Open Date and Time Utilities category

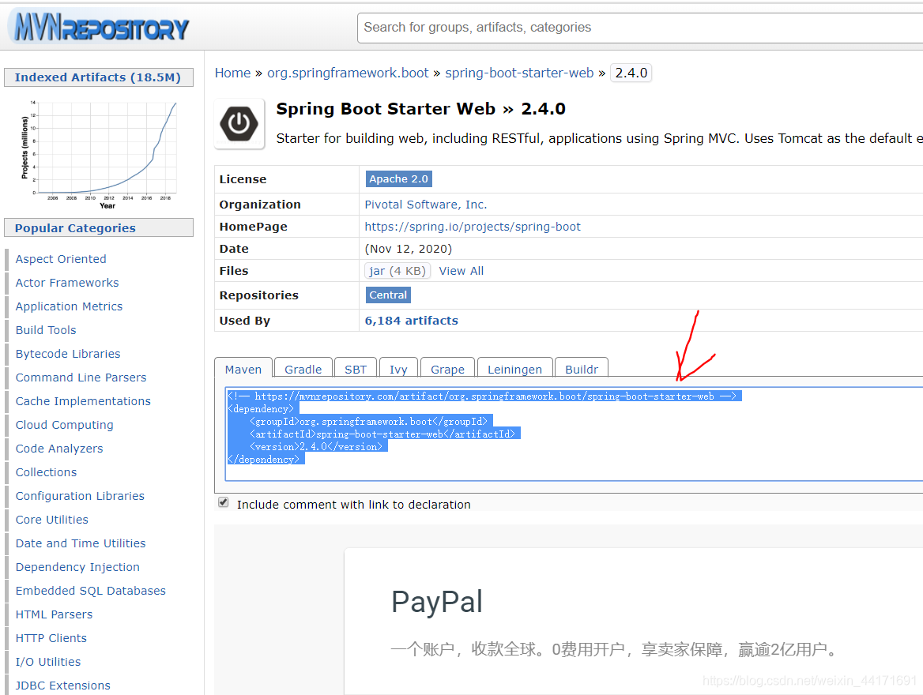[81, 543]
